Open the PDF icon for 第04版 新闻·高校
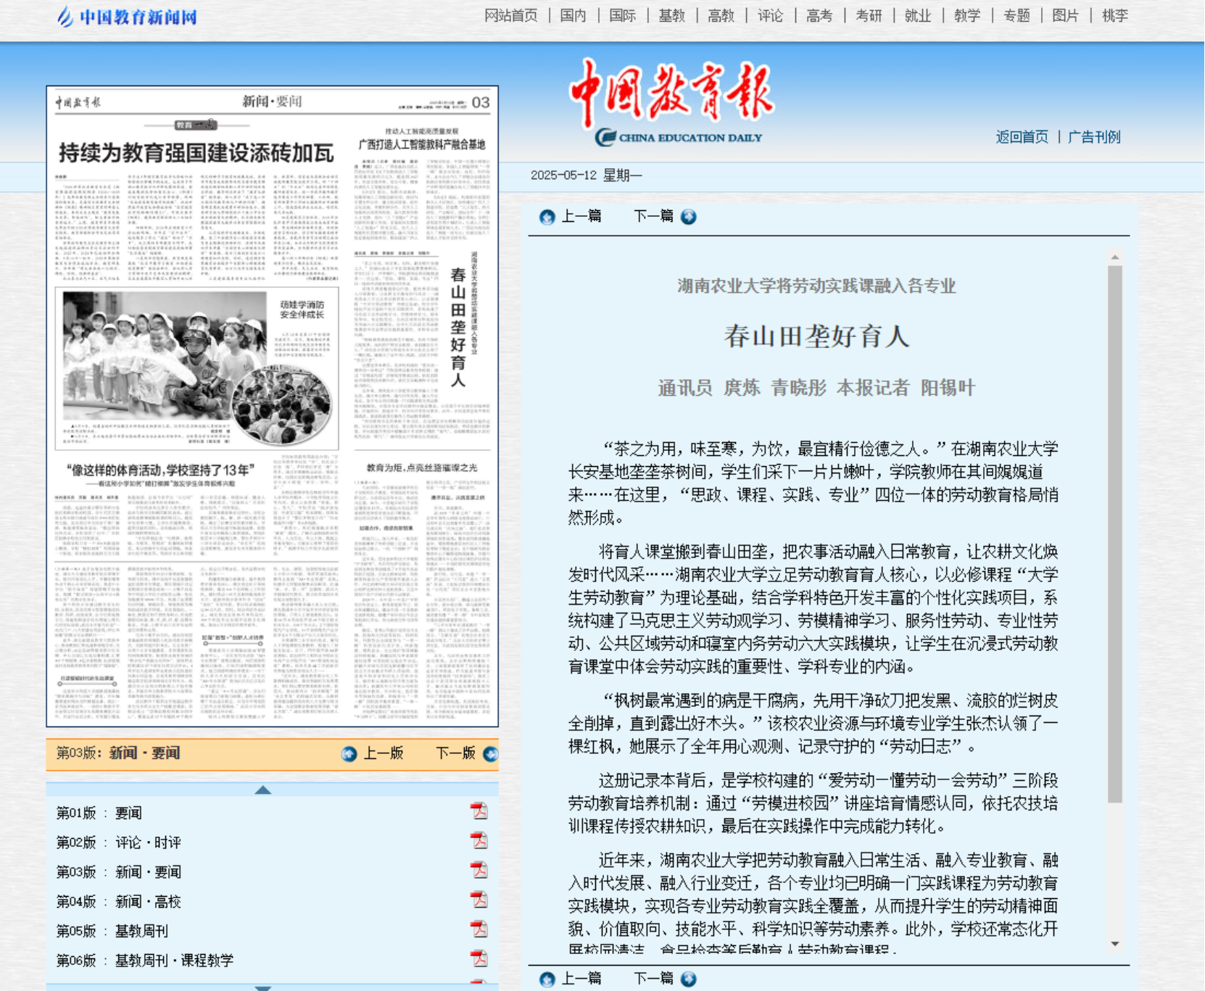Viewport: 1205px width, 991px height. point(479,900)
